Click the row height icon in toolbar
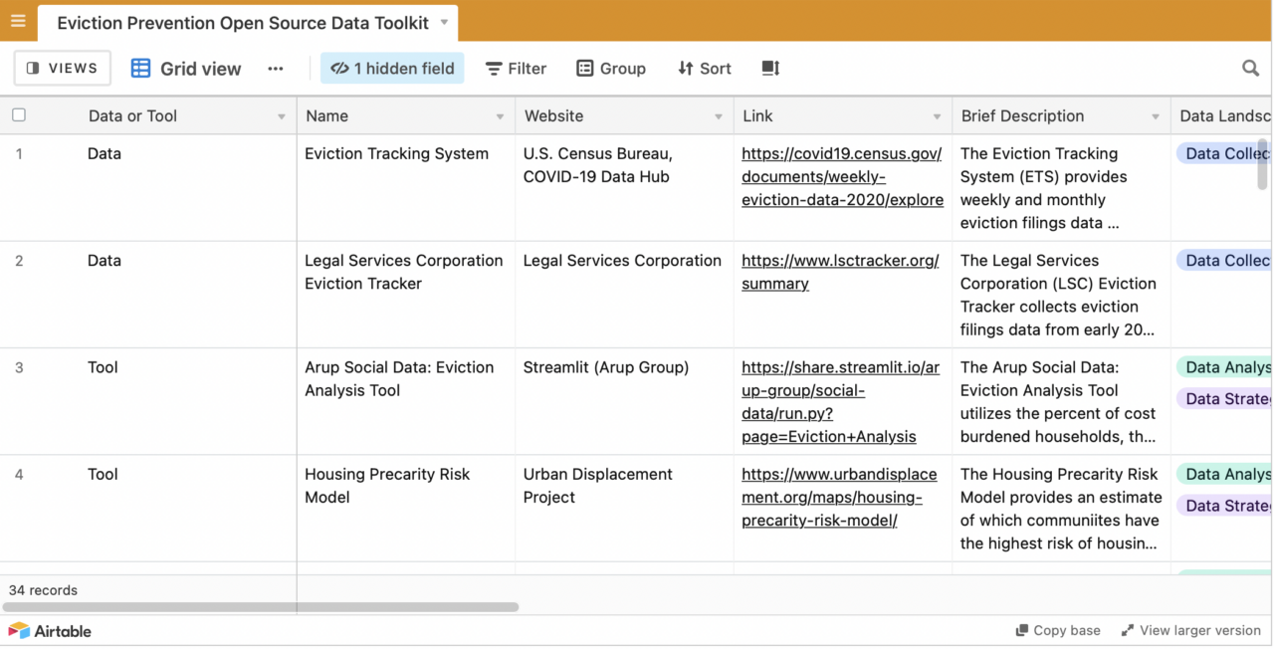Screen dimensions: 1274x649 point(770,69)
